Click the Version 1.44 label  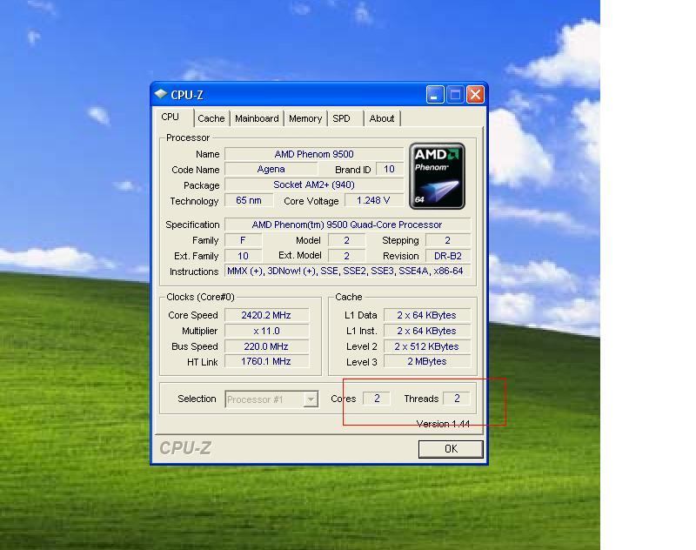coord(443,424)
